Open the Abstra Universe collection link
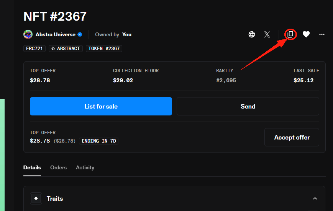The image size is (333, 211). tap(56, 34)
